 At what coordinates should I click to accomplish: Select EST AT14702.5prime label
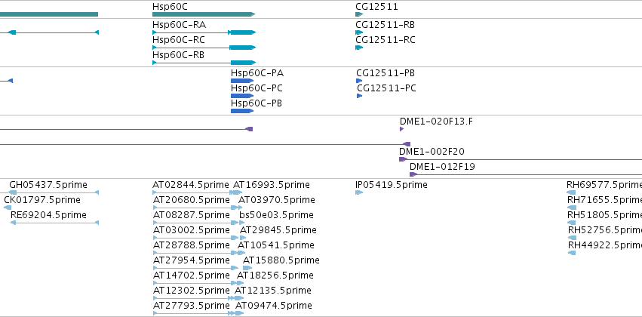pos(191,276)
